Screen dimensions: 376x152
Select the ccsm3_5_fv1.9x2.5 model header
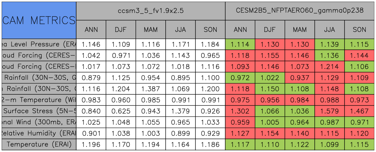coord(151,11)
